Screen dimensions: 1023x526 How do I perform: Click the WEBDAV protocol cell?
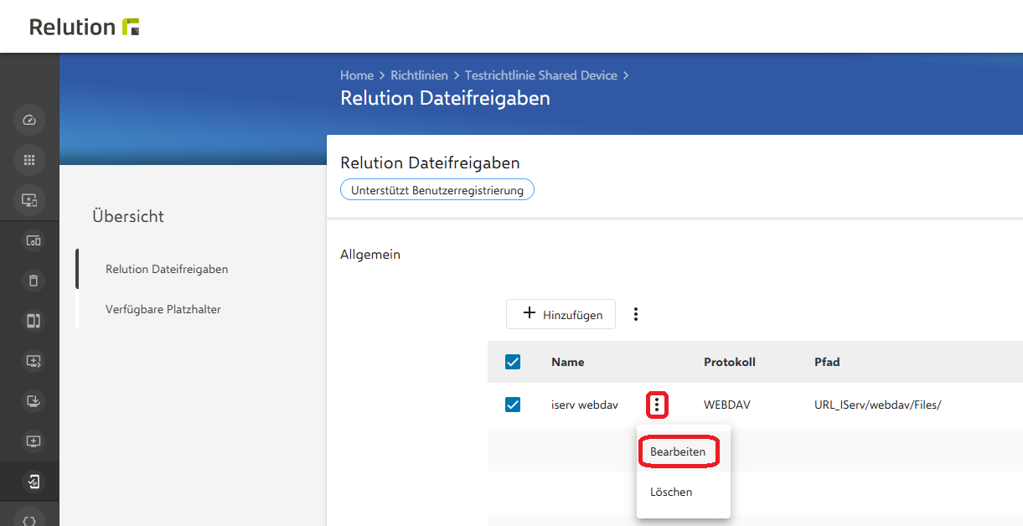(727, 405)
